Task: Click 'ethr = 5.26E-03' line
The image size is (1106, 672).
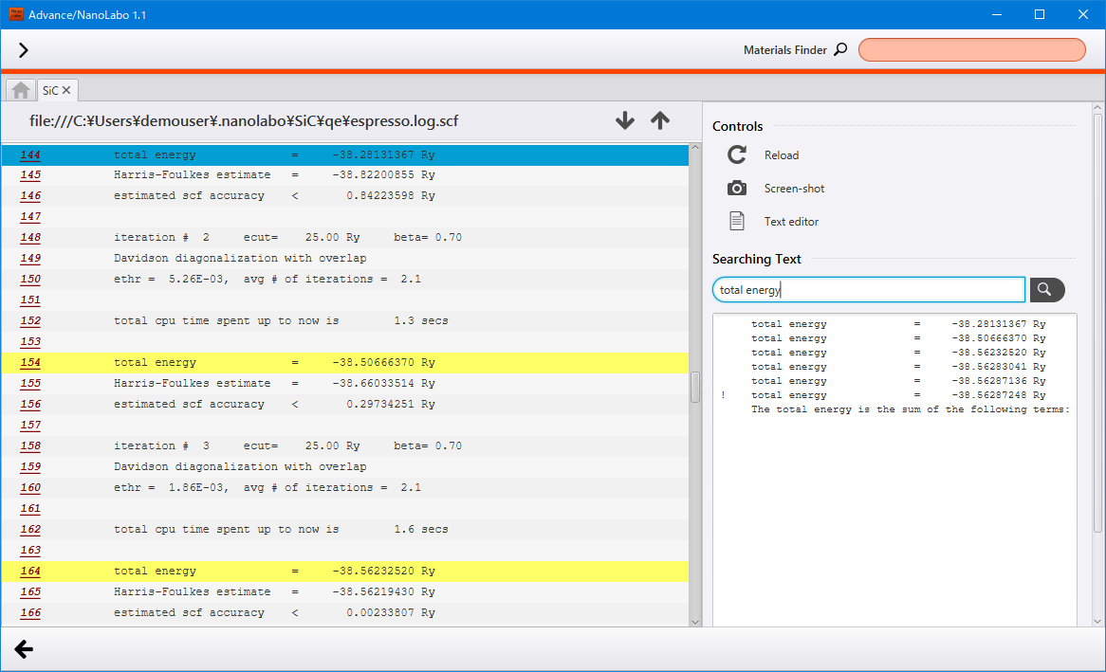Action: pyautogui.click(x=345, y=280)
